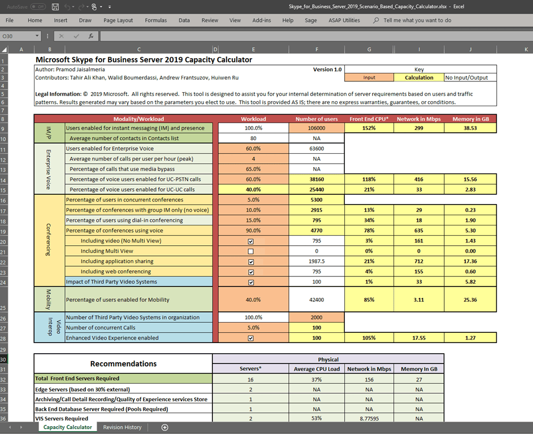The width and height of the screenshot is (533, 434).
Task: Open the File menu
Action: pos(10,20)
